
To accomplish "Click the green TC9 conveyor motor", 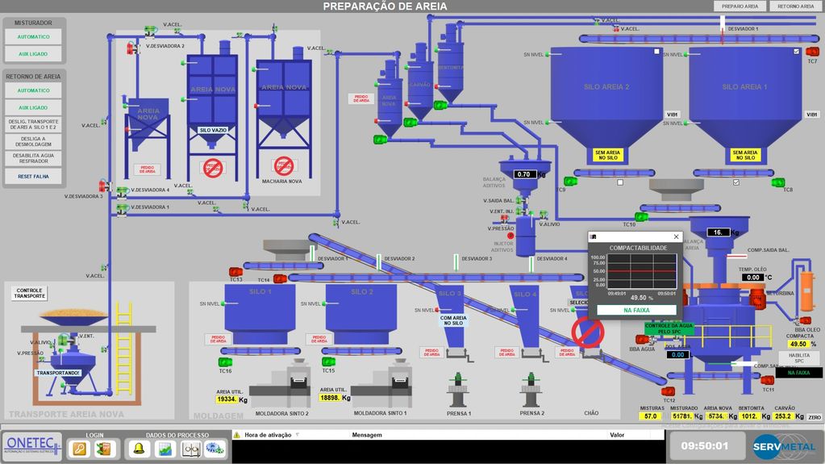I will click(x=571, y=182).
